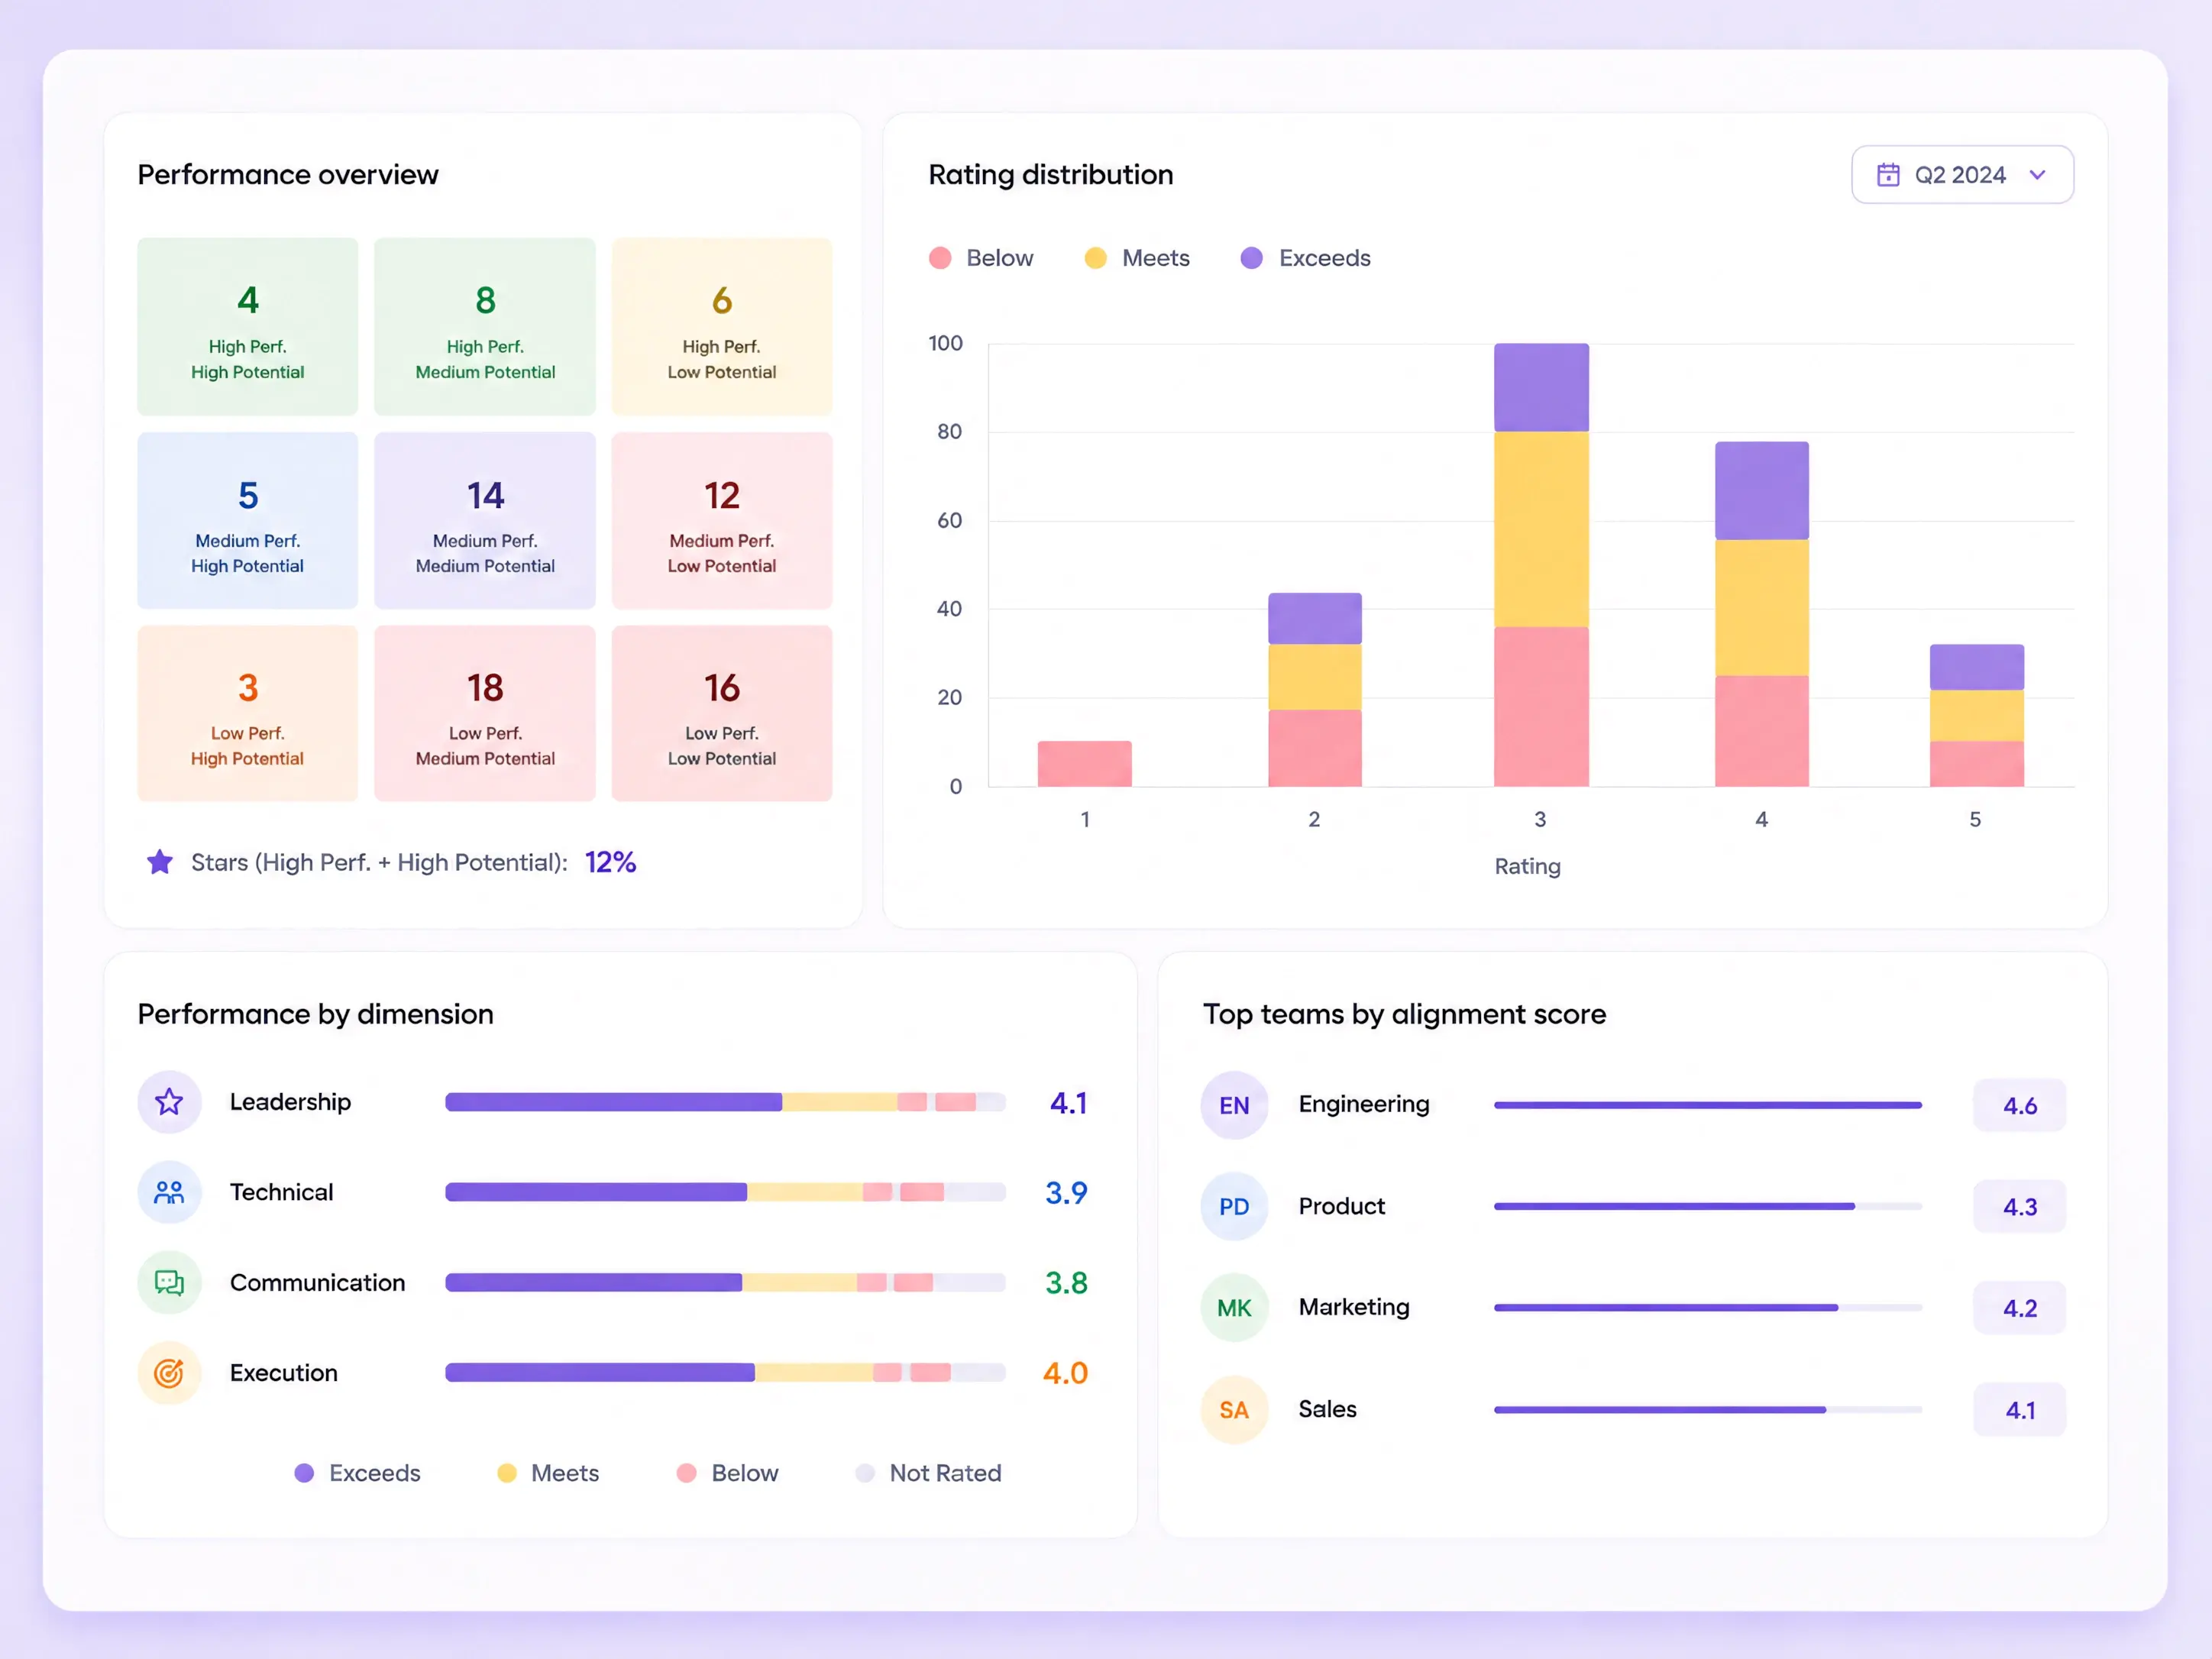Click the Technical 3.9 score value
2212x1659 pixels.
[x=1066, y=1193]
